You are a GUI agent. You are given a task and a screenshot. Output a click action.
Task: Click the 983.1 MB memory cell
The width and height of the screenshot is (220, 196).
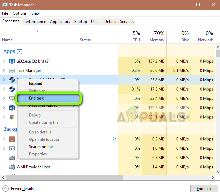(154, 117)
